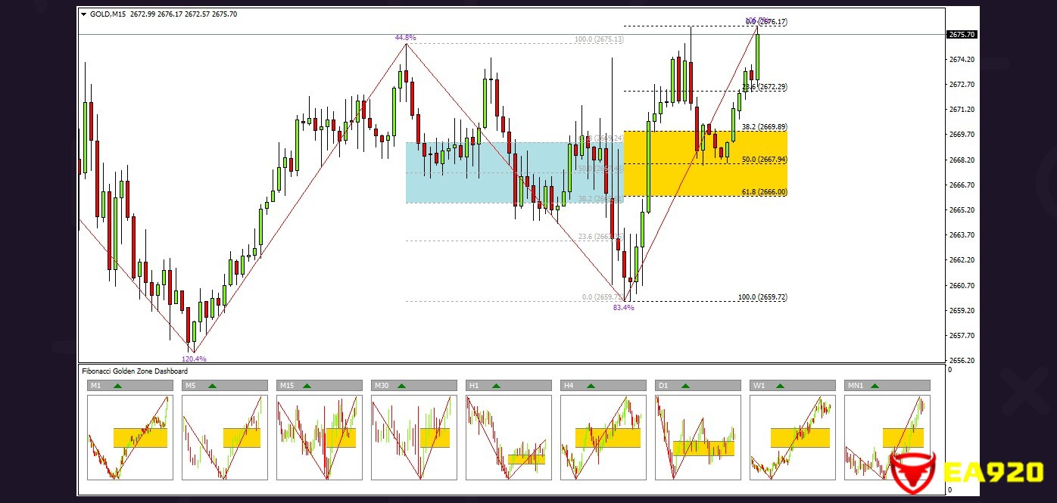Image resolution: width=1057 pixels, height=503 pixels.
Task: Click the red bull EA920 logo
Action: point(912,473)
